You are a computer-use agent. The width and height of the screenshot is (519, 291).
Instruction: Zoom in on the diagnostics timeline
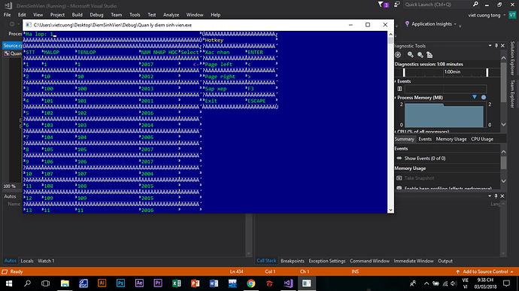click(411, 55)
